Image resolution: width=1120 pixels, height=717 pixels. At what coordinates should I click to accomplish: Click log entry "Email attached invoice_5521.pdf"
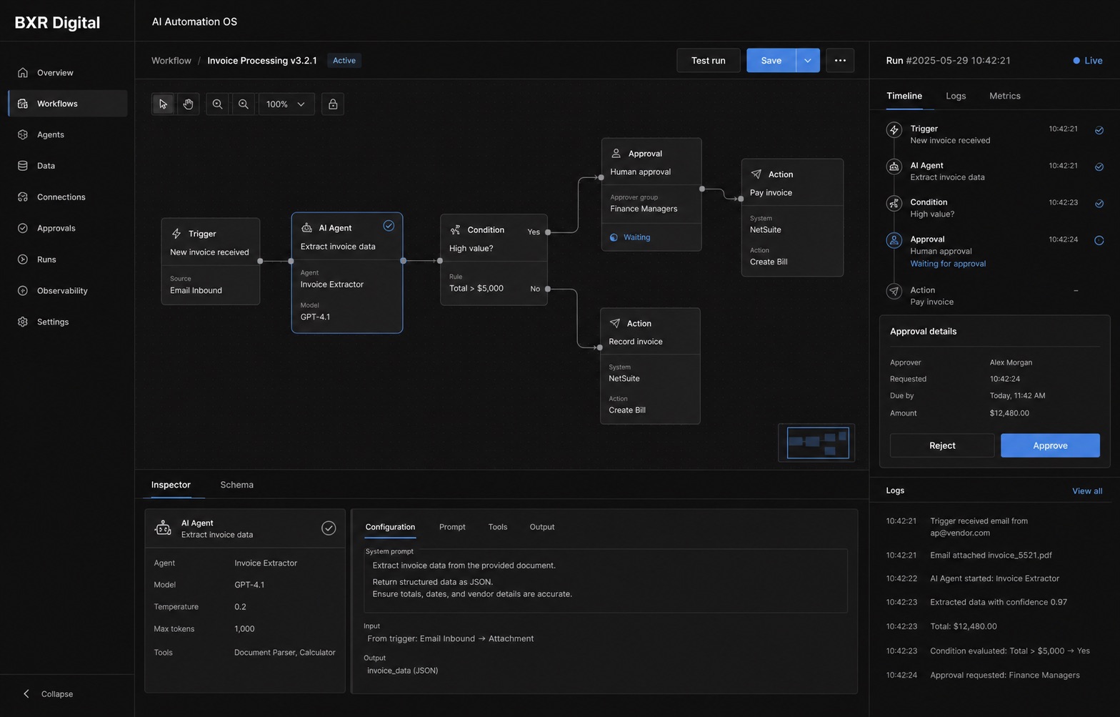coord(991,555)
